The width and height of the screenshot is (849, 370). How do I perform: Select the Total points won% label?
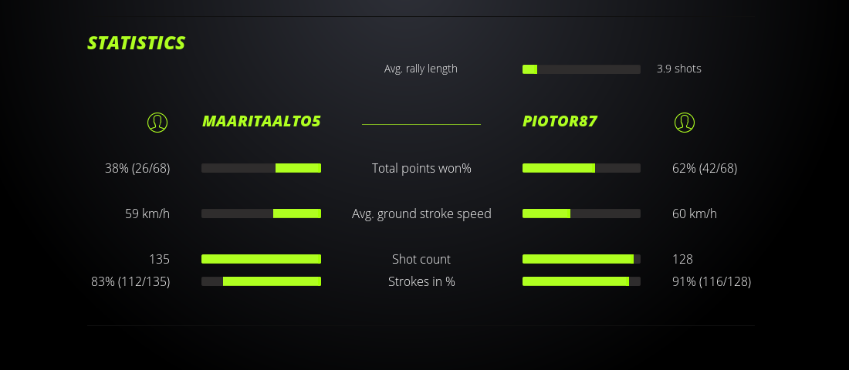pyautogui.click(x=421, y=168)
